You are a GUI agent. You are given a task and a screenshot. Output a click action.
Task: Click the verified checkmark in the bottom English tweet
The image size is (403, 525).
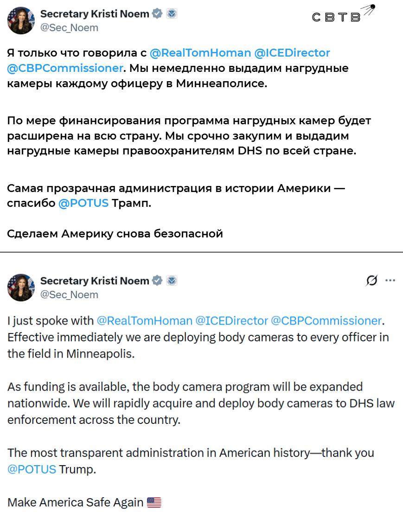click(157, 281)
